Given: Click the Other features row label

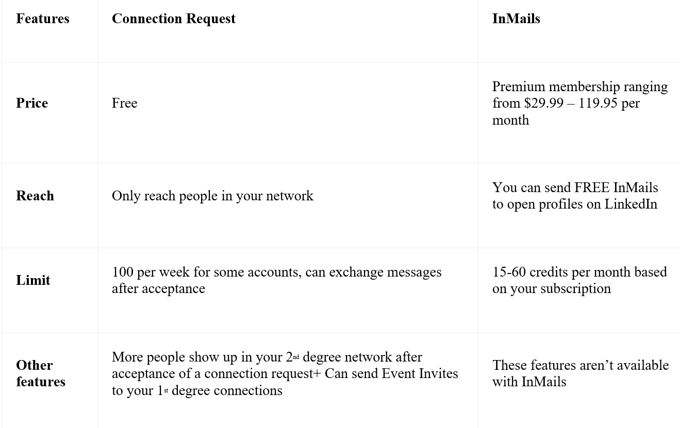Looking at the screenshot, I should (41, 373).
